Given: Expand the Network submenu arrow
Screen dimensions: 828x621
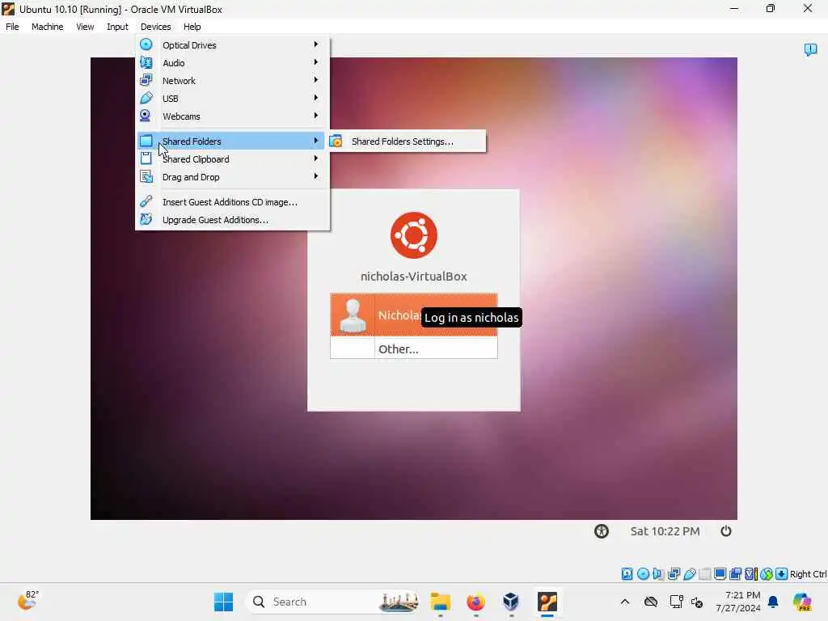Looking at the screenshot, I should point(316,80).
